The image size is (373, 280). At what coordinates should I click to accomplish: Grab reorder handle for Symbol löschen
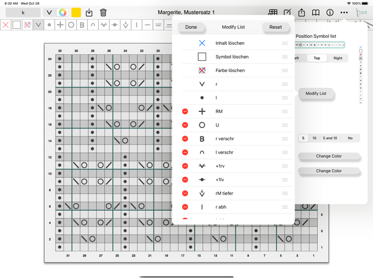285,57
